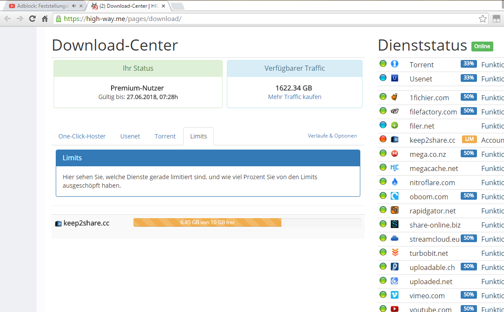Reload the page in the browser
This screenshot has width=504, height=312.
(32, 18)
